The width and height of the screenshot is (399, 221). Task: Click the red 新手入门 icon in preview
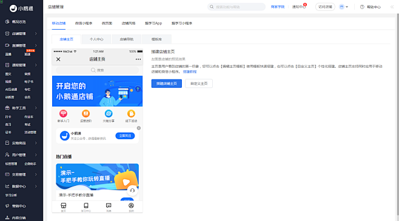point(63,113)
